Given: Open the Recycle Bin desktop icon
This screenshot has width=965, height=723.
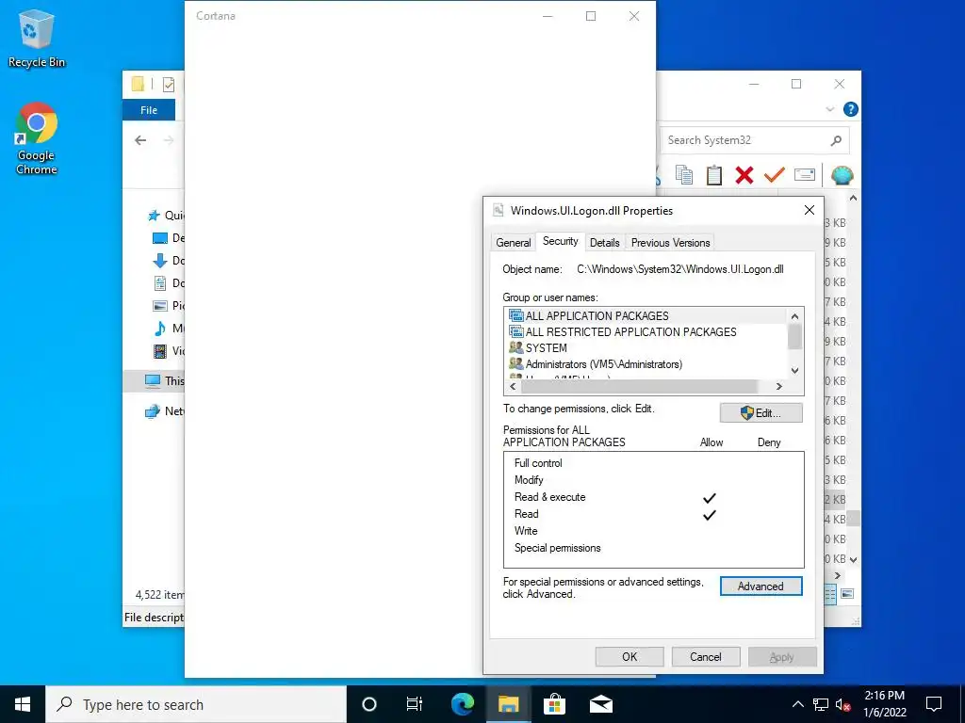Looking at the screenshot, I should [37, 38].
